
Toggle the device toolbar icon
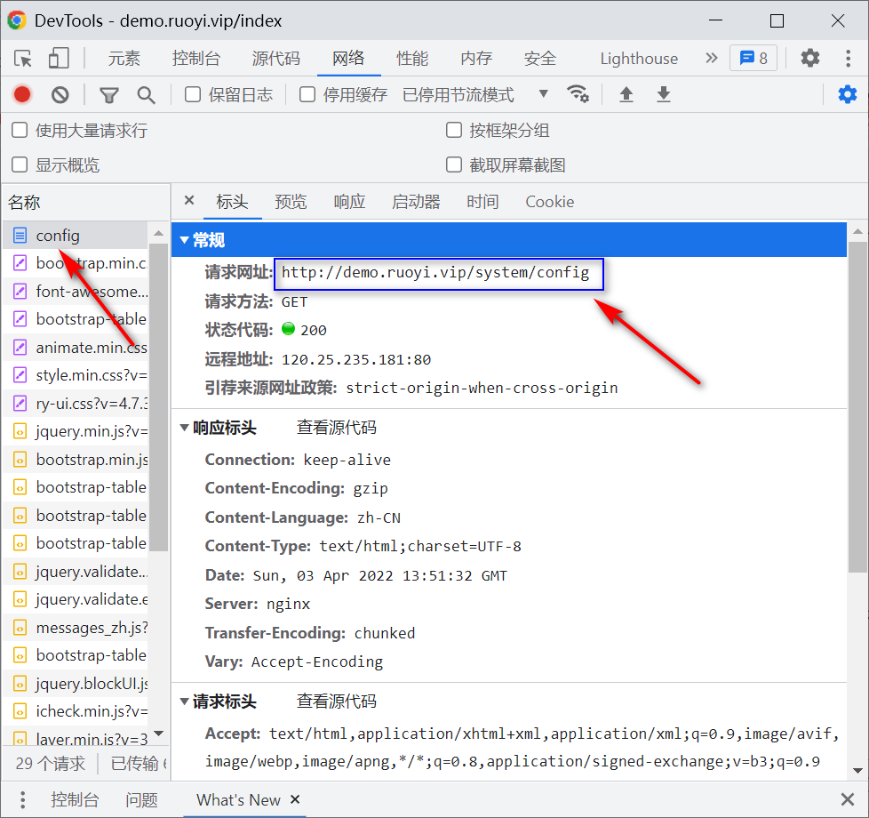click(59, 58)
